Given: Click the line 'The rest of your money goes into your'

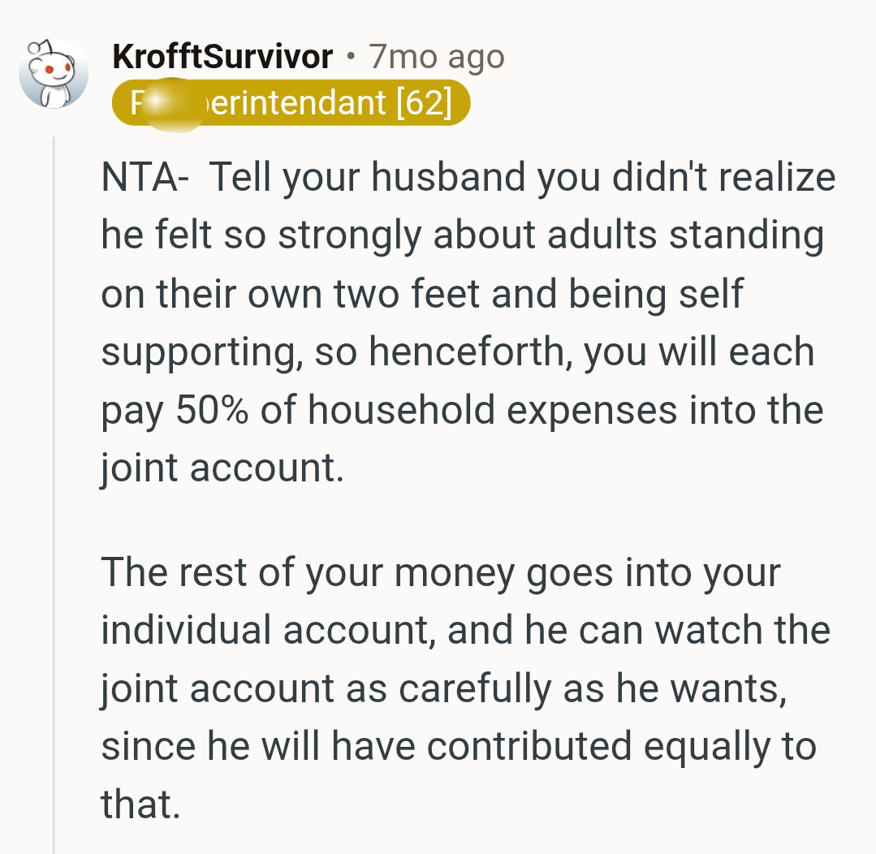Looking at the screenshot, I should (x=440, y=572).
